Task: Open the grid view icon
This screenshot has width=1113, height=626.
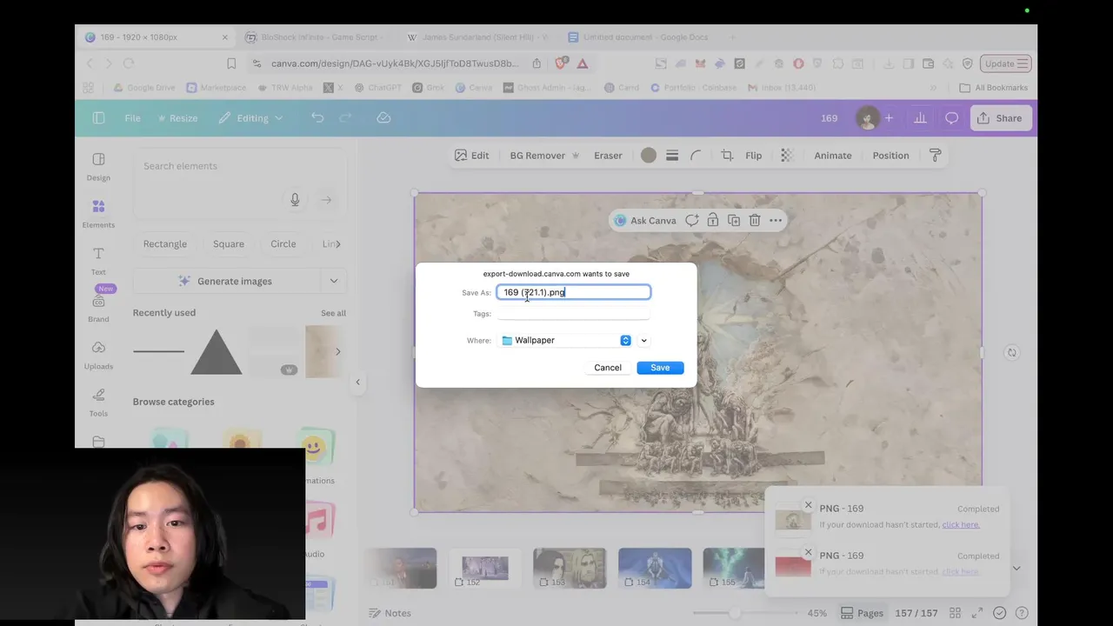Action: pyautogui.click(x=955, y=613)
